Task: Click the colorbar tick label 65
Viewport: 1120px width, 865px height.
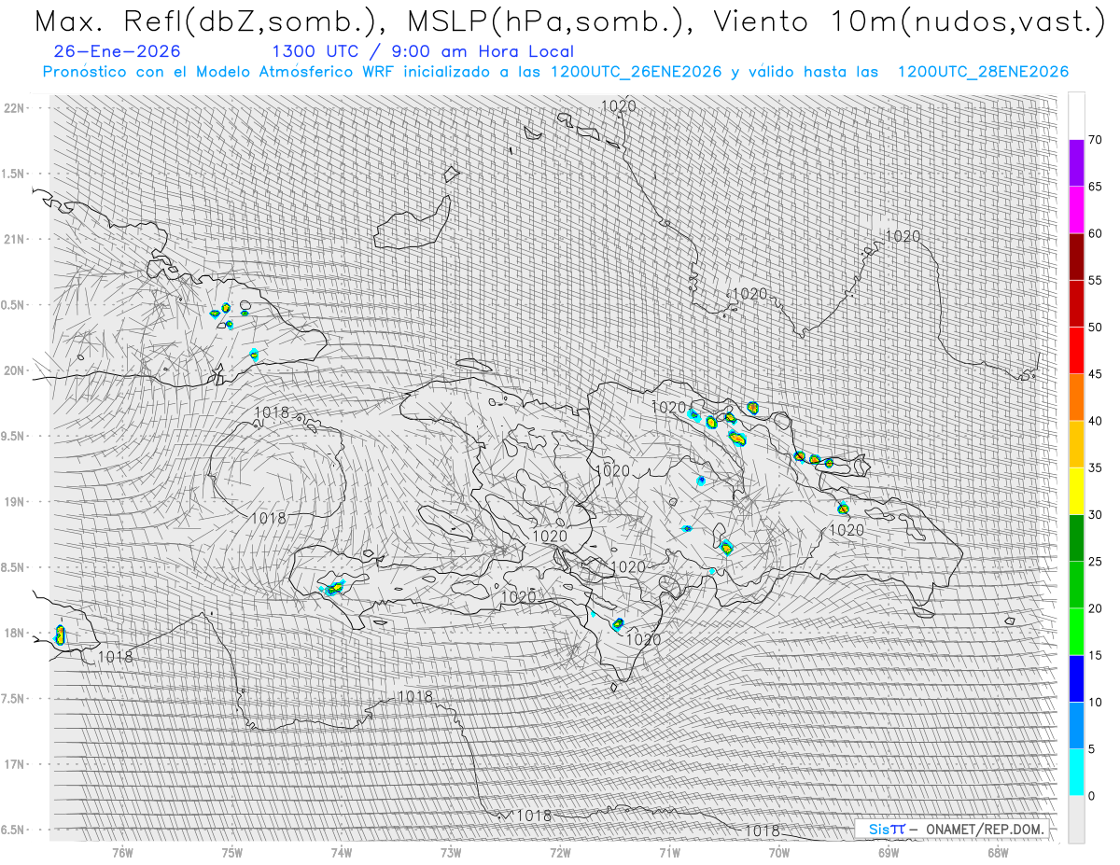Action: (1096, 187)
